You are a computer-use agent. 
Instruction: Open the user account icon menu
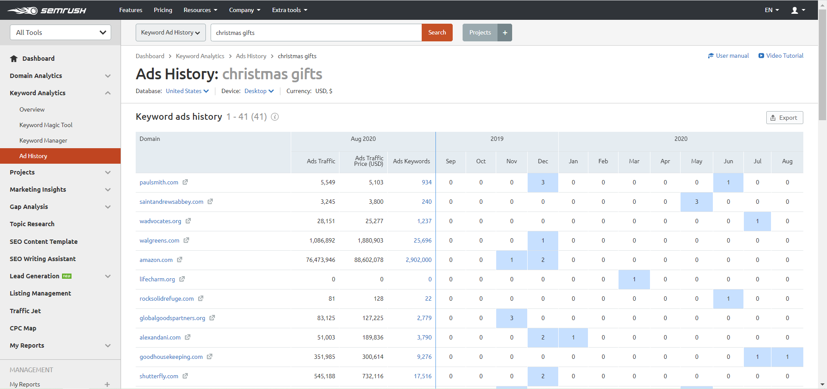tap(798, 10)
